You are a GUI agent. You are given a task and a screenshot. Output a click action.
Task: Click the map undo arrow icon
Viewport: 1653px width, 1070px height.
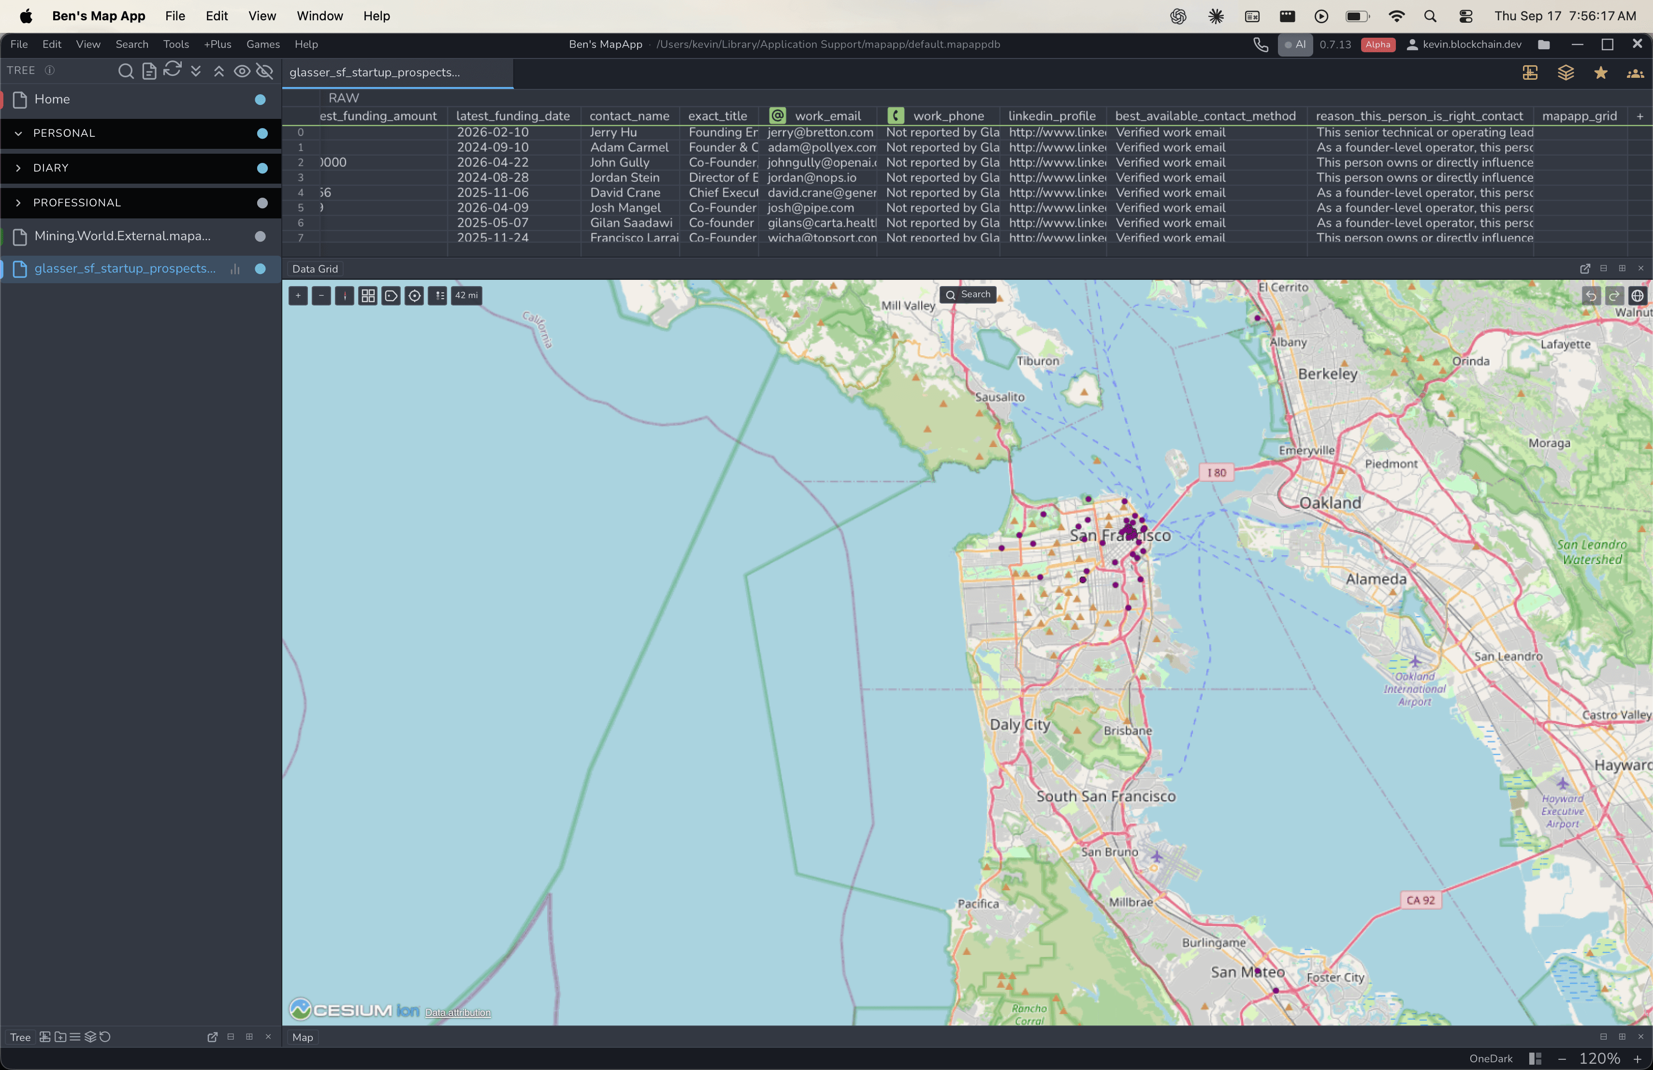coord(1591,296)
